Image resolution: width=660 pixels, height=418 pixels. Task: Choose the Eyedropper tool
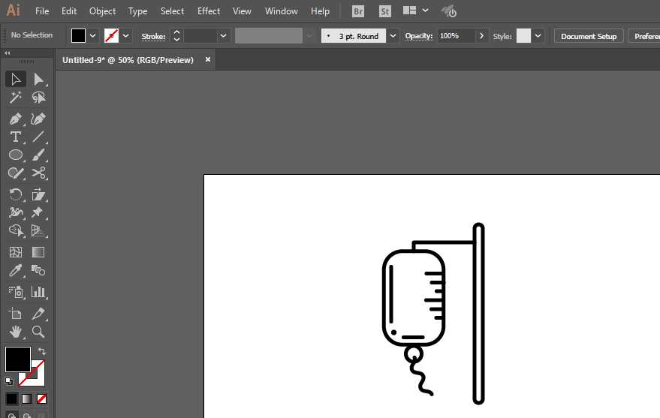[15, 271]
